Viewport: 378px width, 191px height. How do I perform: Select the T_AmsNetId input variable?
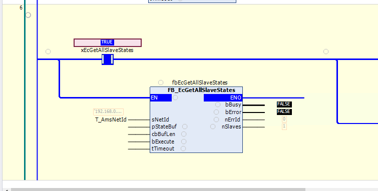111,119
